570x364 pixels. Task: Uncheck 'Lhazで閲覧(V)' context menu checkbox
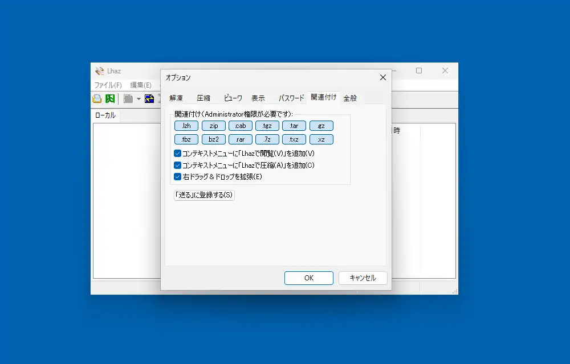coord(178,154)
